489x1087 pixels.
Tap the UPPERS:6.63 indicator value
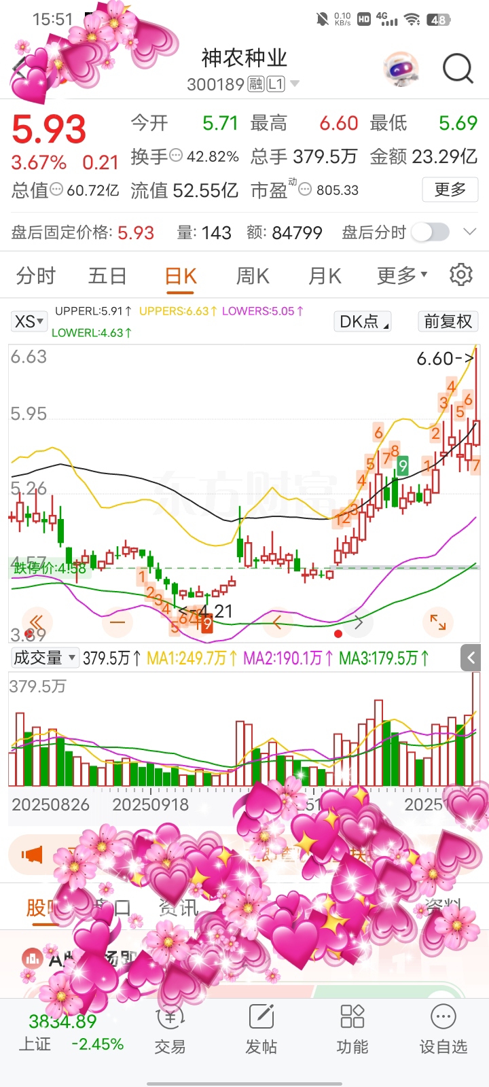point(178,311)
